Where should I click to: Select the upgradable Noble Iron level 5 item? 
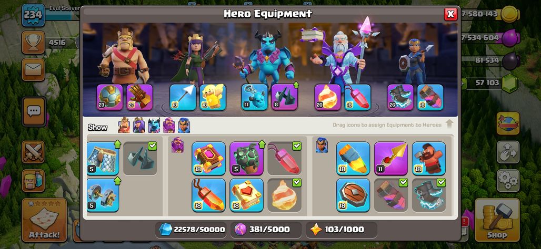(103, 194)
